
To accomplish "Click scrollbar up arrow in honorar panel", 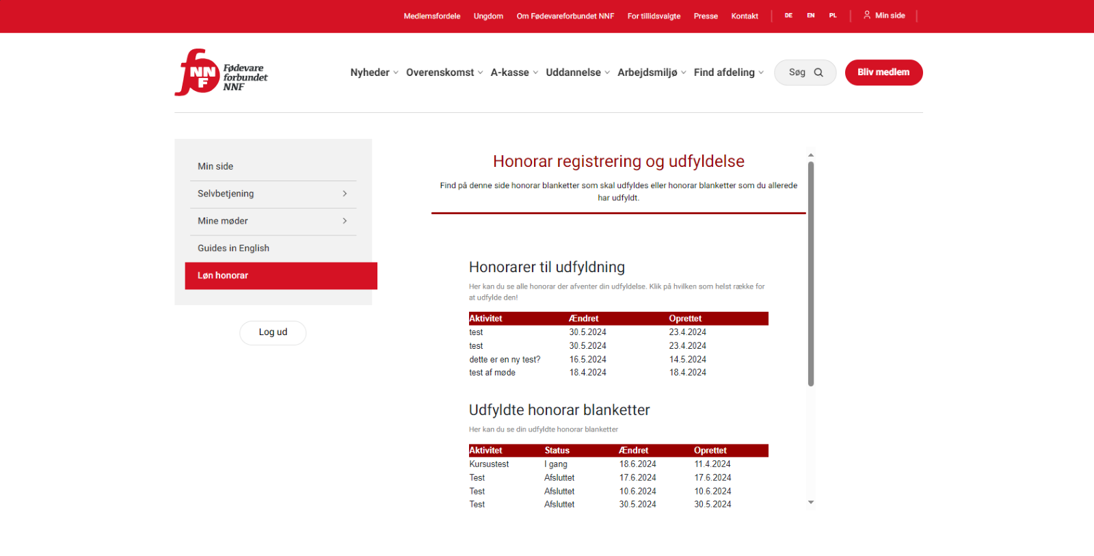I will tap(811, 155).
